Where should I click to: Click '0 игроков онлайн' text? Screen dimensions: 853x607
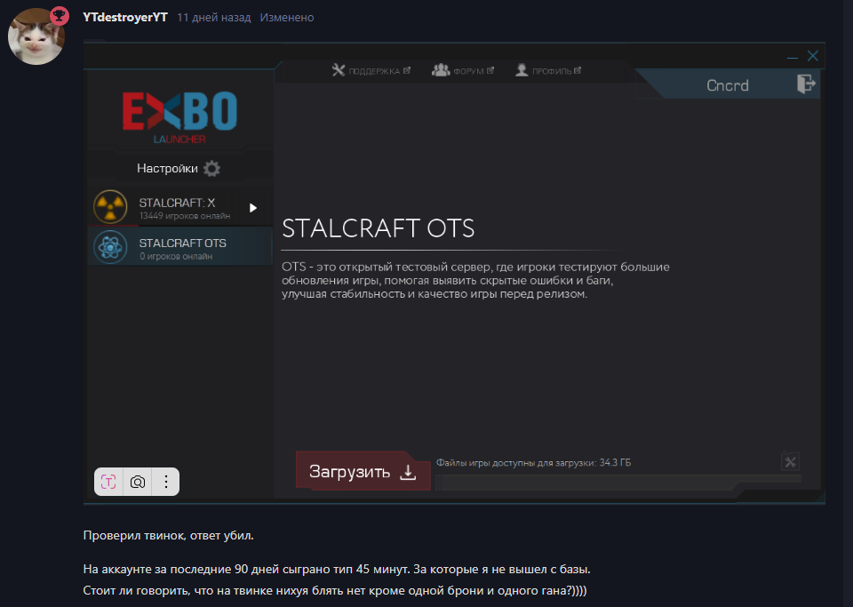(x=176, y=256)
